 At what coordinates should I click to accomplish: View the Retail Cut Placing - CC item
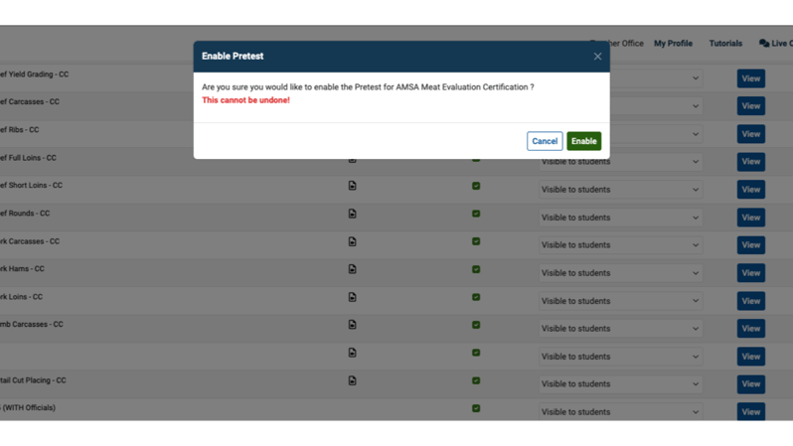coord(750,384)
